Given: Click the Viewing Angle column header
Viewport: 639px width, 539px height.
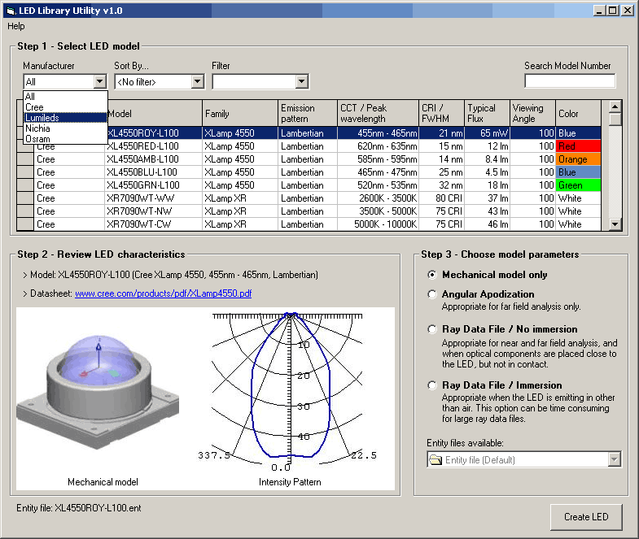Looking at the screenshot, I should (532, 114).
